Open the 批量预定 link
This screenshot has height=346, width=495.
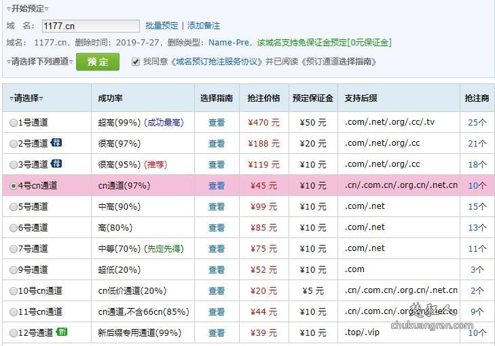pos(162,26)
